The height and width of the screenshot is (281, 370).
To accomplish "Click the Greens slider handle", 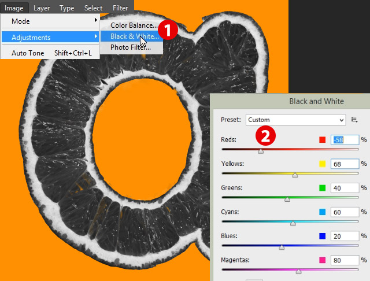I will tap(287, 199).
